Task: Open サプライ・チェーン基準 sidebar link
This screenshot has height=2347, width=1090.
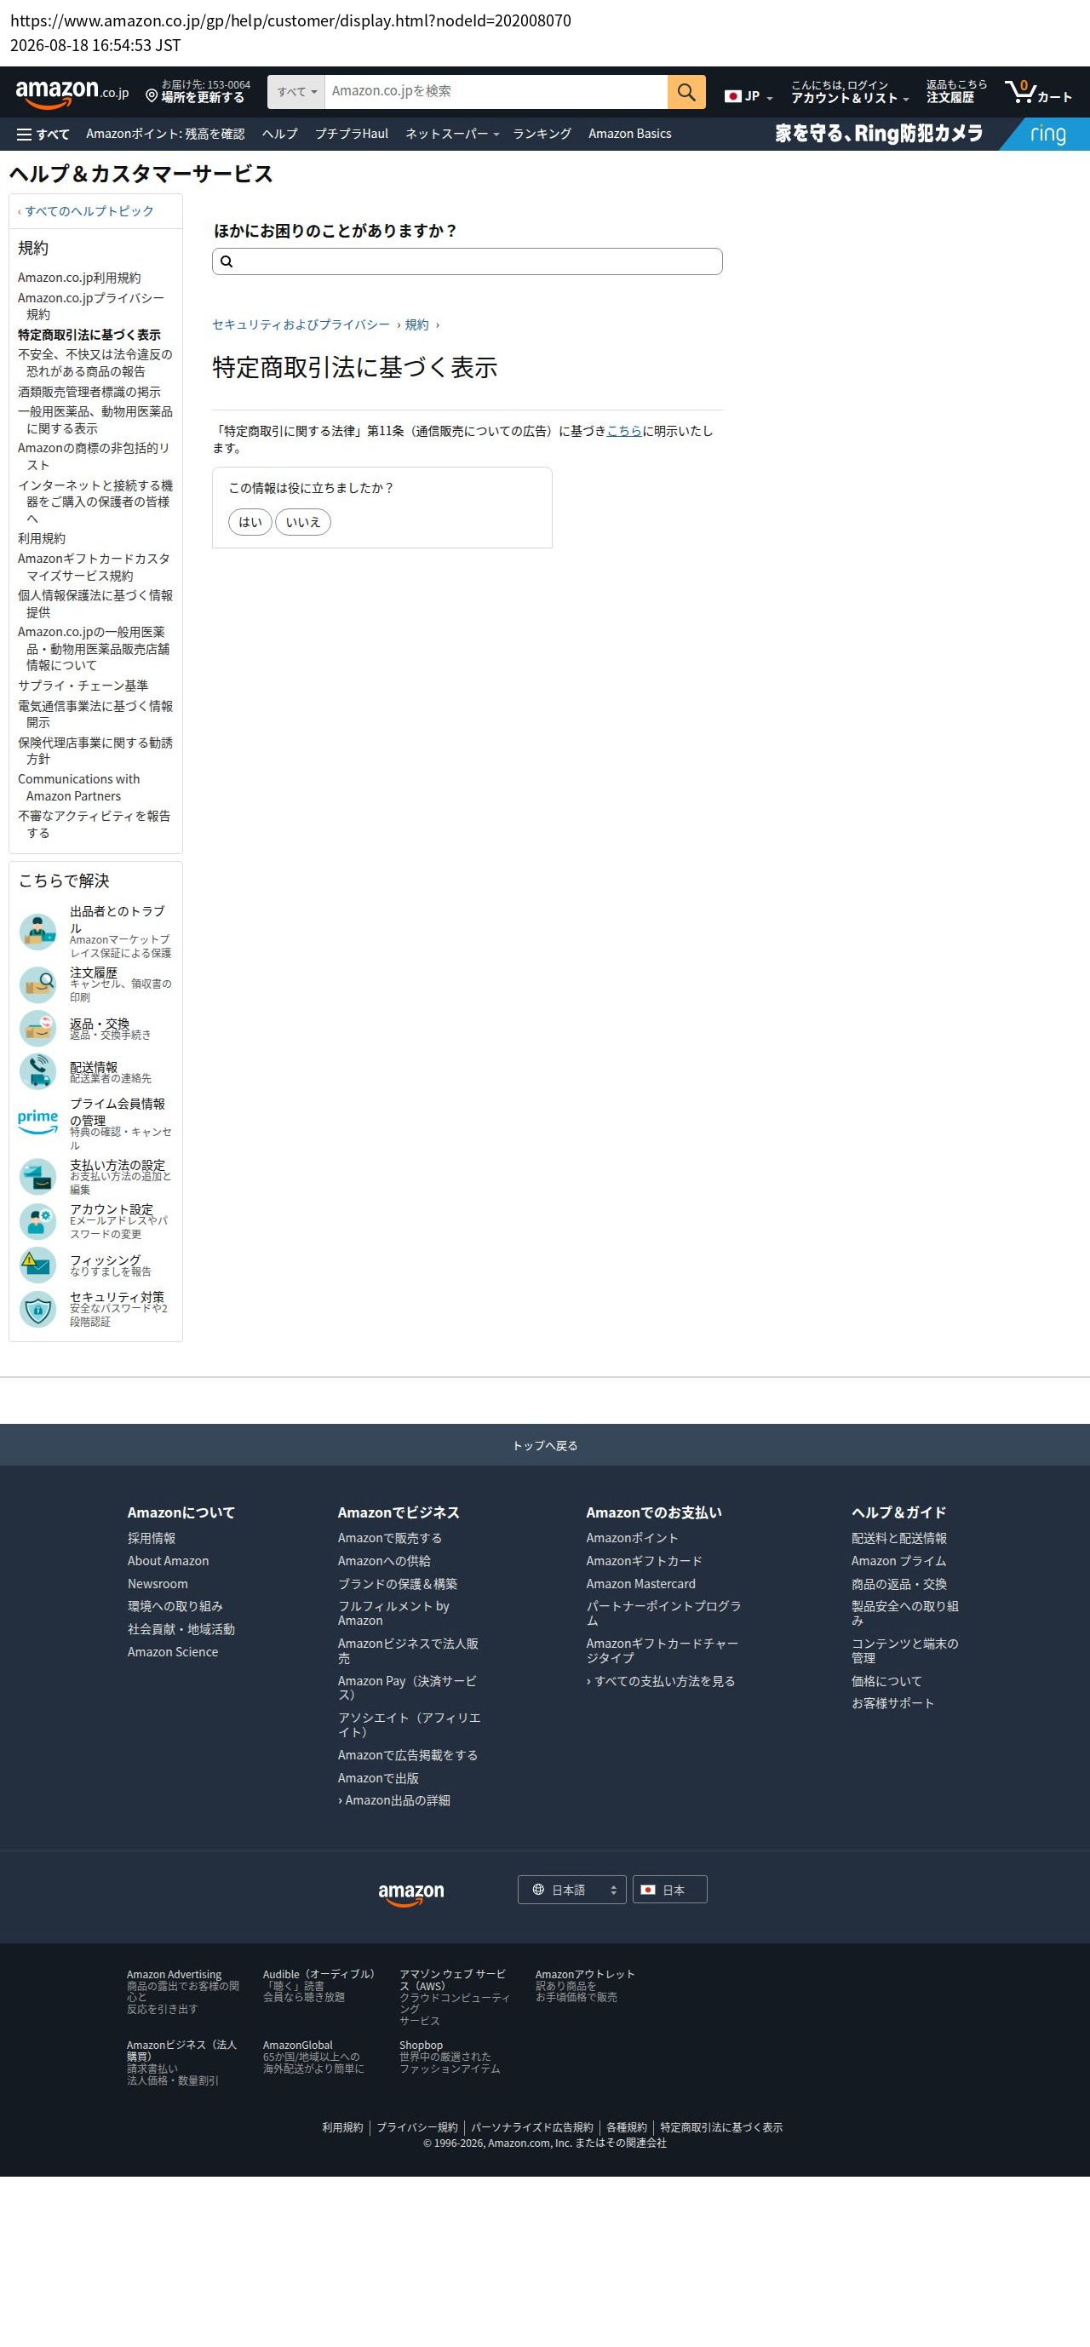Action: (83, 686)
